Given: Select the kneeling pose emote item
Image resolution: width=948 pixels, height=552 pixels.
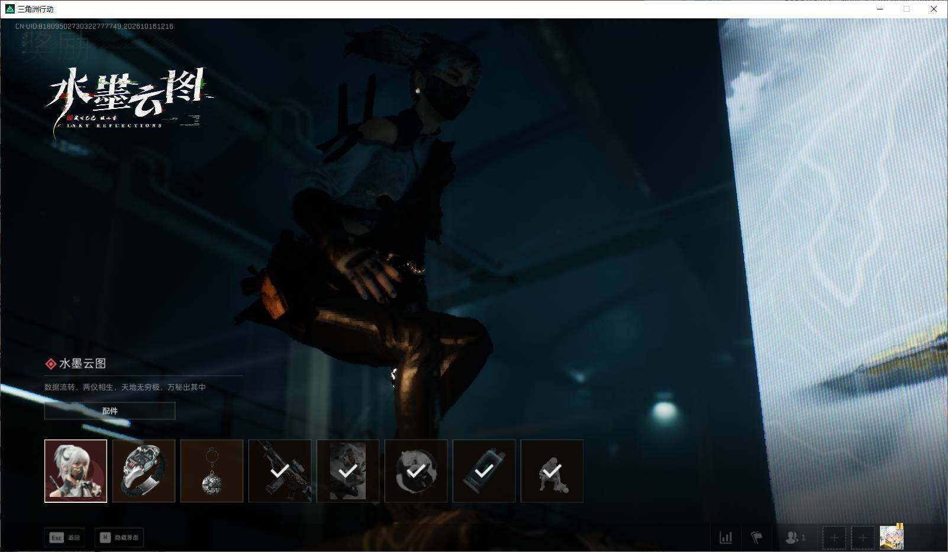Looking at the screenshot, I should [x=552, y=471].
